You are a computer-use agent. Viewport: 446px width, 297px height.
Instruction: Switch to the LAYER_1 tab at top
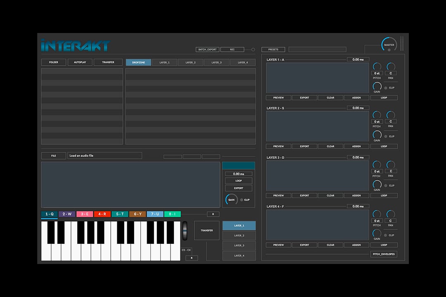(x=164, y=63)
